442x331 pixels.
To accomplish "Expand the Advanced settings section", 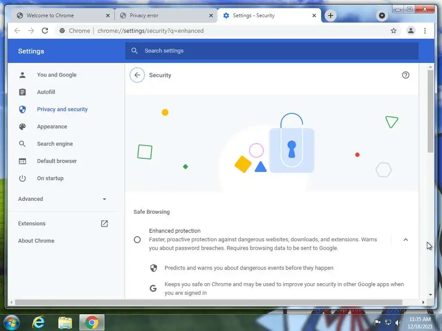I will point(62,199).
